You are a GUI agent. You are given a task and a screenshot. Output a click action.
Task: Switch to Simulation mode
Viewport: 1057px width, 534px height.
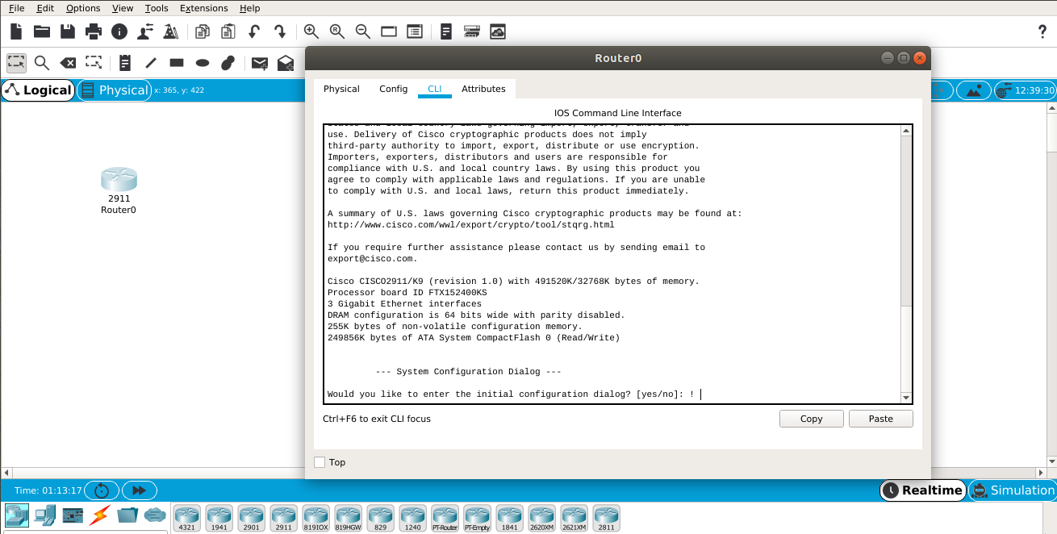(x=1013, y=490)
